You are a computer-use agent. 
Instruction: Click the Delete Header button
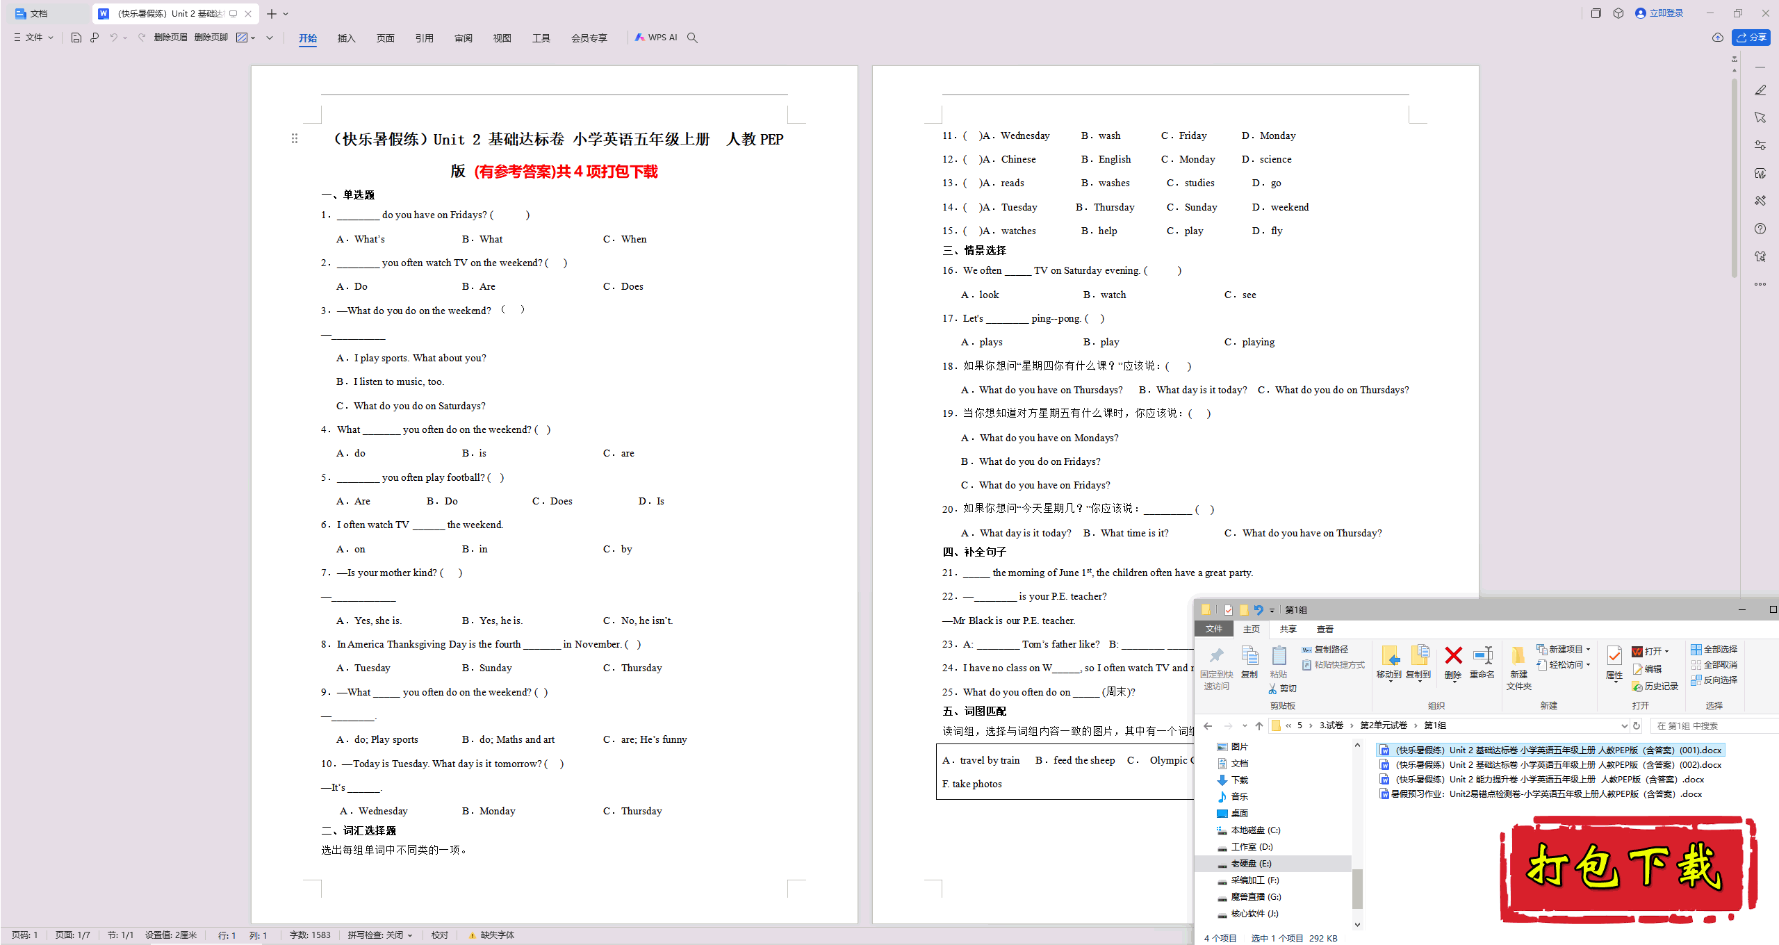click(x=170, y=38)
